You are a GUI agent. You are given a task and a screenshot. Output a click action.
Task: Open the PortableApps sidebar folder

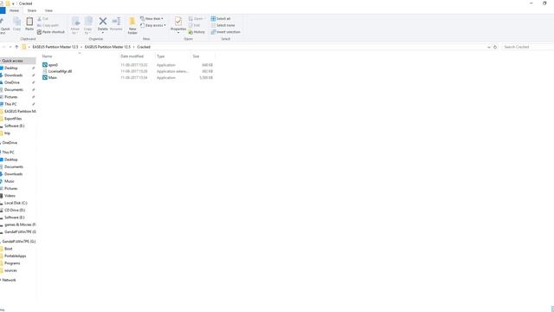tap(16, 257)
